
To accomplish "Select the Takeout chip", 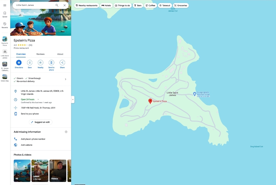I will coord(165,5).
